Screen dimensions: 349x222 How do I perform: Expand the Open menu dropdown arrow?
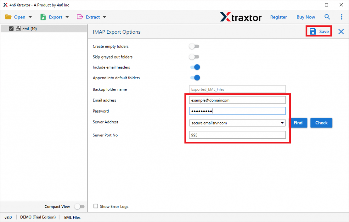pyautogui.click(x=30, y=17)
